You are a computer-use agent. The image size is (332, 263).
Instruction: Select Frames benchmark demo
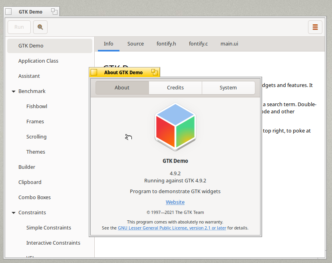click(50, 122)
